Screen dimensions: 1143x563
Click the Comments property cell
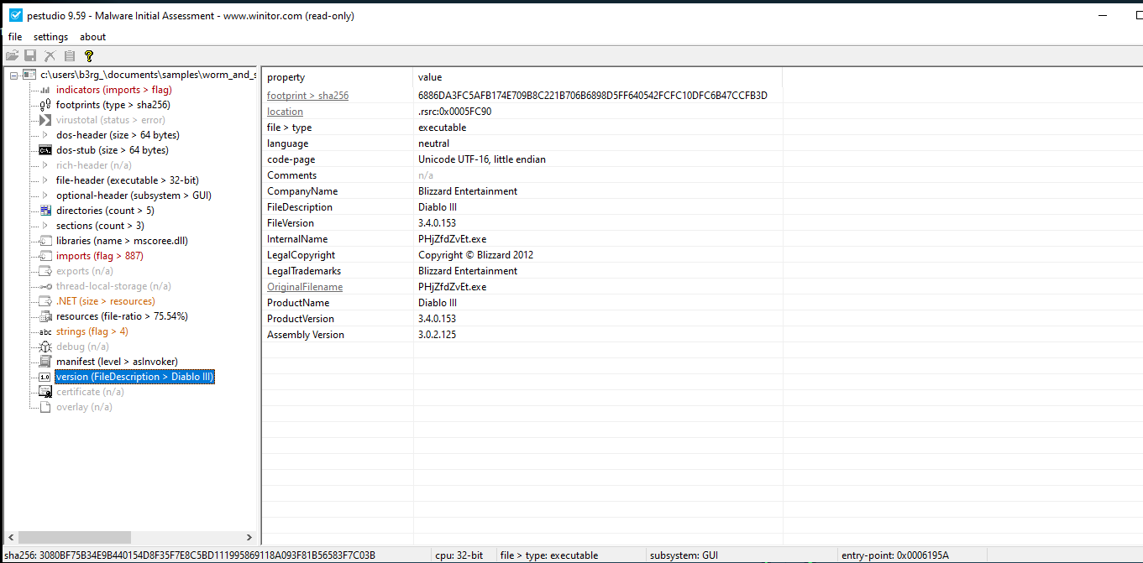pos(291,175)
